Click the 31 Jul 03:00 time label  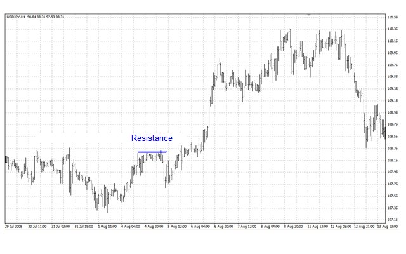(62, 226)
